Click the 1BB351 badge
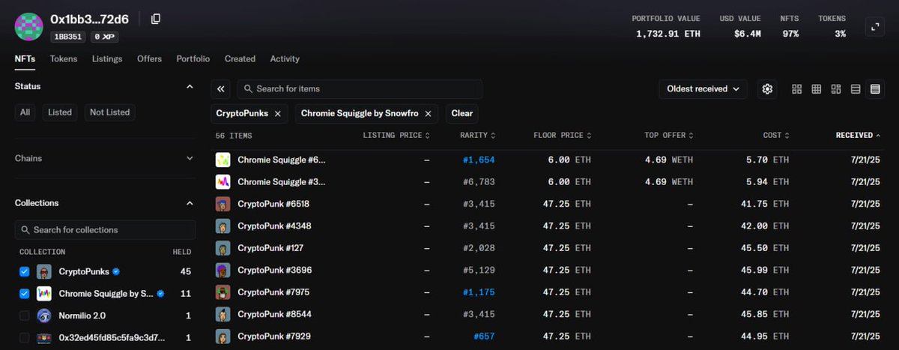Screen dimensions: 899x350 68,37
